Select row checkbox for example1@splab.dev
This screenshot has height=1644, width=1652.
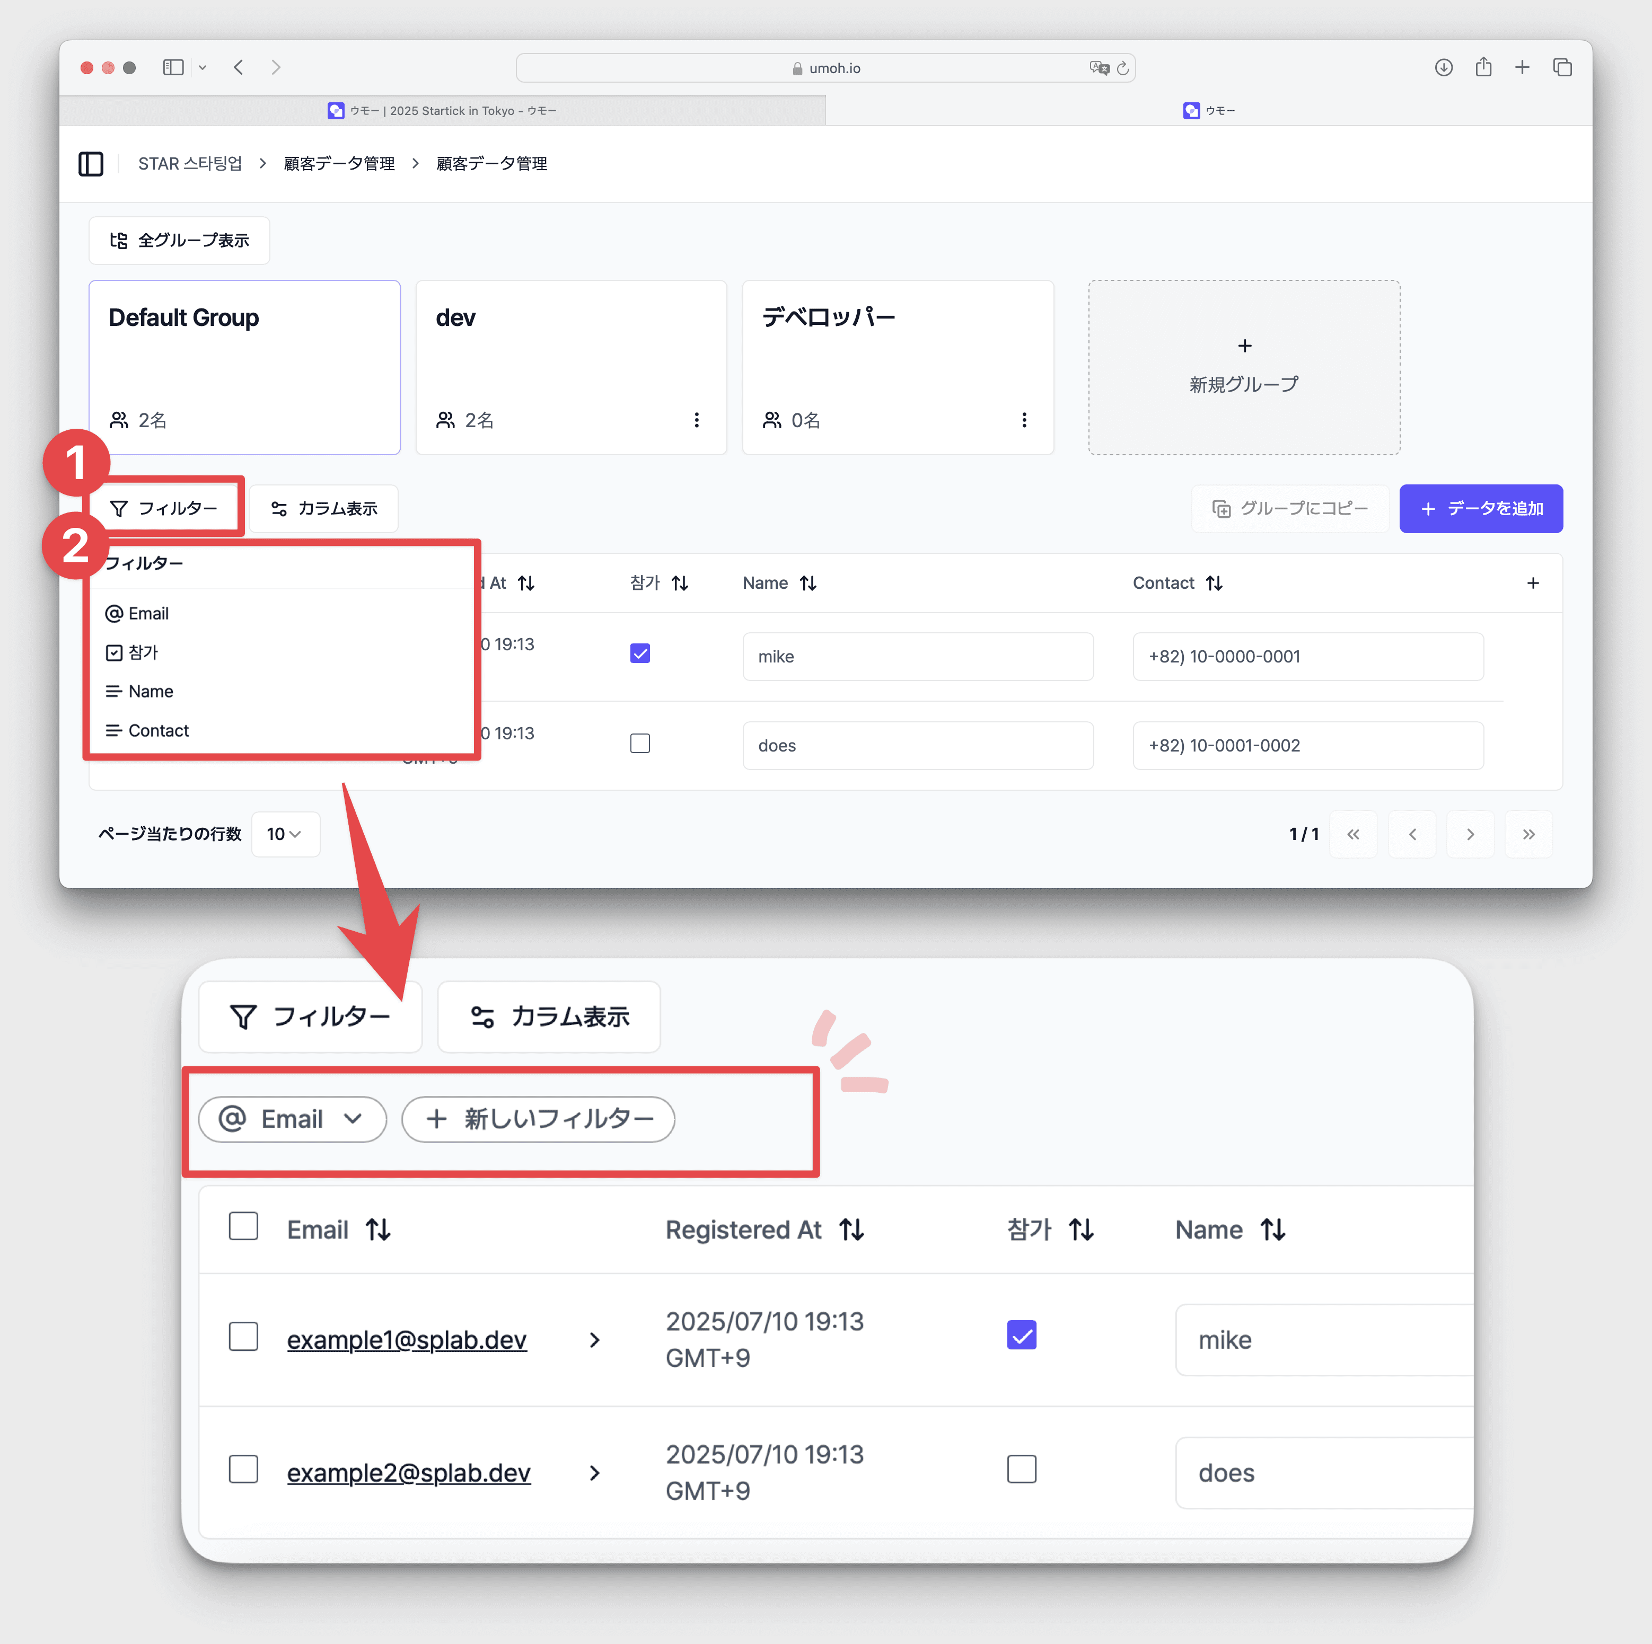[244, 1336]
